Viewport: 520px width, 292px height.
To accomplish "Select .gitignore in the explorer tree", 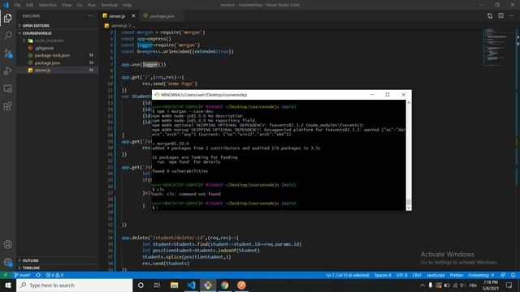I will (x=44, y=48).
